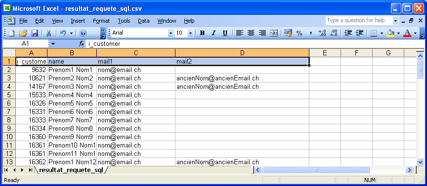427x186 pixels.
Task: Open font color dropdown arrow
Action: tap(415, 33)
